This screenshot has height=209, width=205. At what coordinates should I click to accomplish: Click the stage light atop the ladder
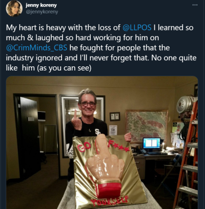coord(186,105)
